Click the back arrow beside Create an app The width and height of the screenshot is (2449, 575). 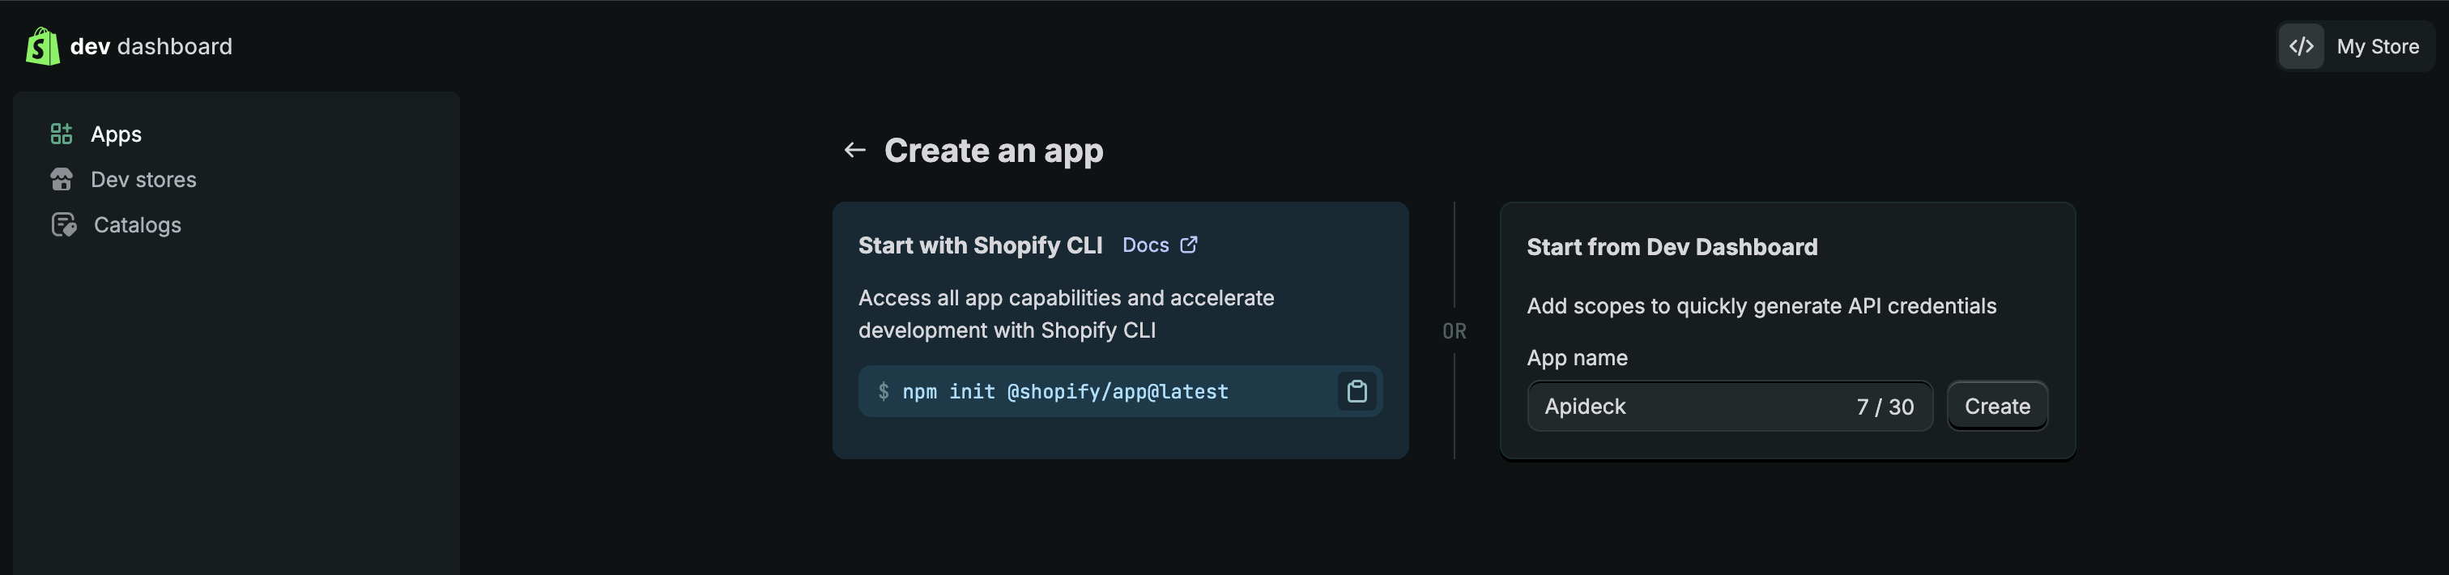(x=854, y=149)
